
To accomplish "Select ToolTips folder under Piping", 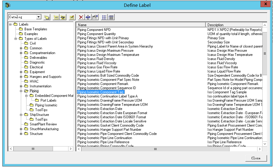I will pos(41,110).
